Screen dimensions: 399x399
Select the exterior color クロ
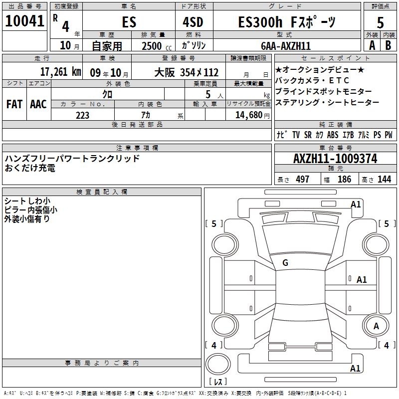[107, 94]
